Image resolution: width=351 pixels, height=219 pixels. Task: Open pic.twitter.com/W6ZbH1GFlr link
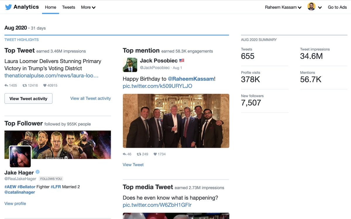tap(157, 205)
